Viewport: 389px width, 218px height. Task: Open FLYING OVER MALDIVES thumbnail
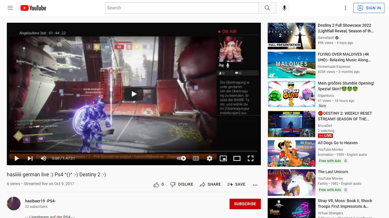[292, 65]
